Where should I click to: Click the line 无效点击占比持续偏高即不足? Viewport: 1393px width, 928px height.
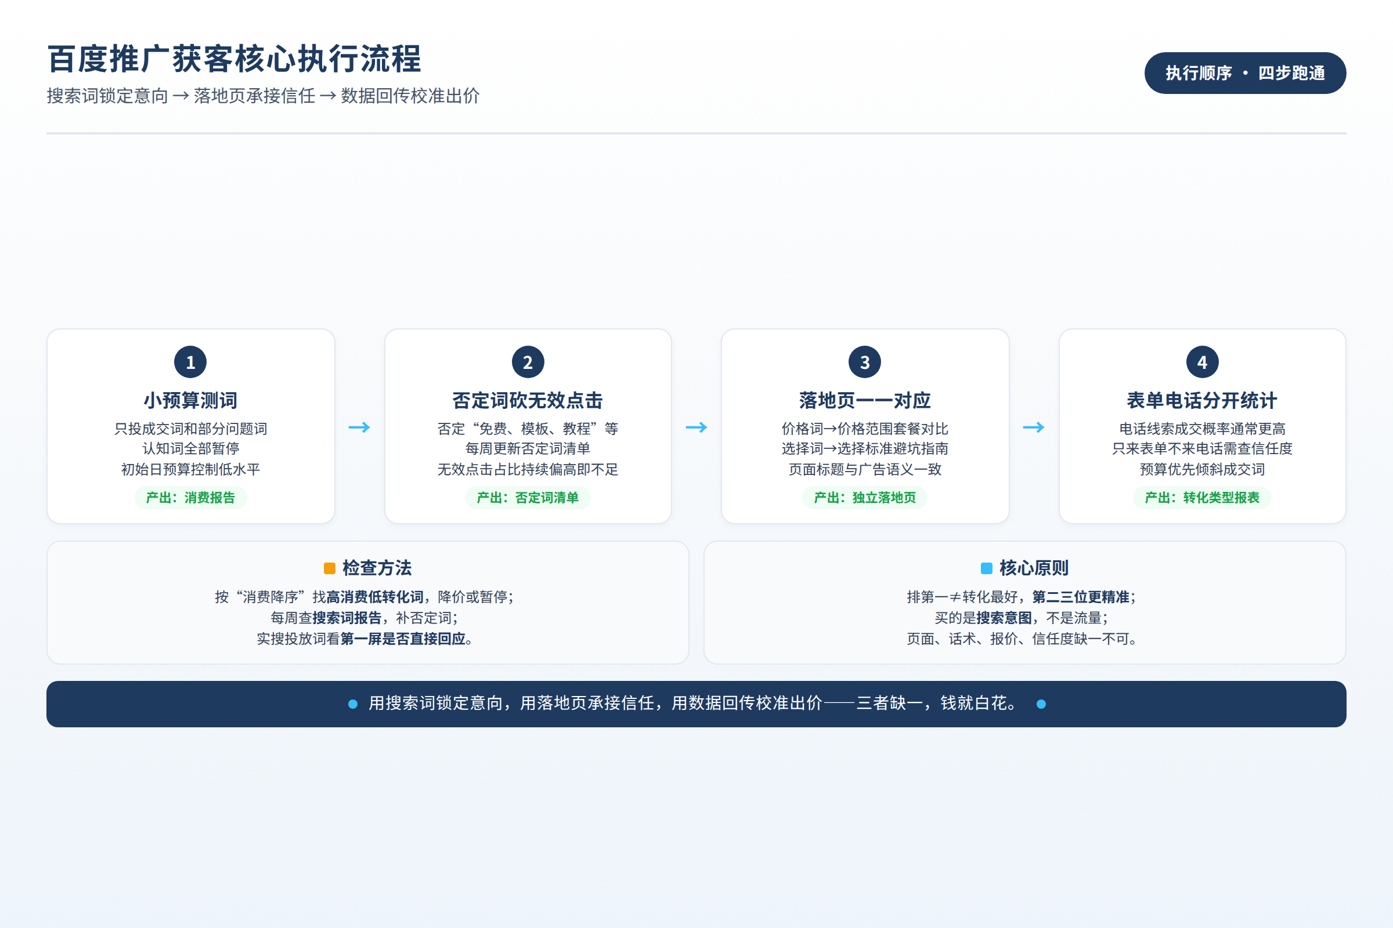(x=528, y=469)
